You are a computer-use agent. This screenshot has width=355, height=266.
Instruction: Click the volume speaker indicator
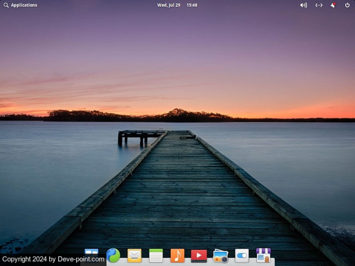pyautogui.click(x=304, y=5)
